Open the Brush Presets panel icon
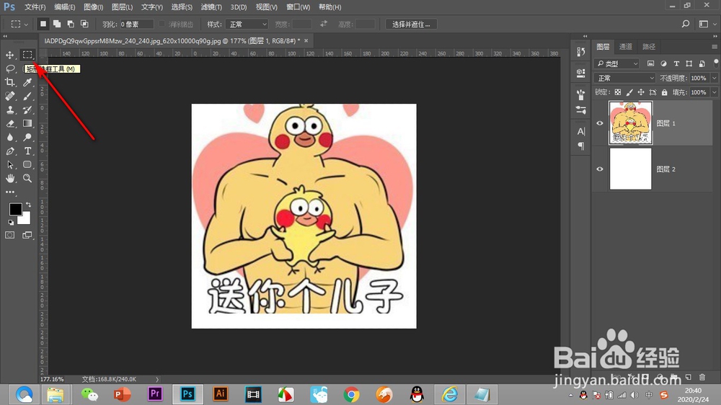This screenshot has width=721, height=405. pyautogui.click(x=580, y=94)
